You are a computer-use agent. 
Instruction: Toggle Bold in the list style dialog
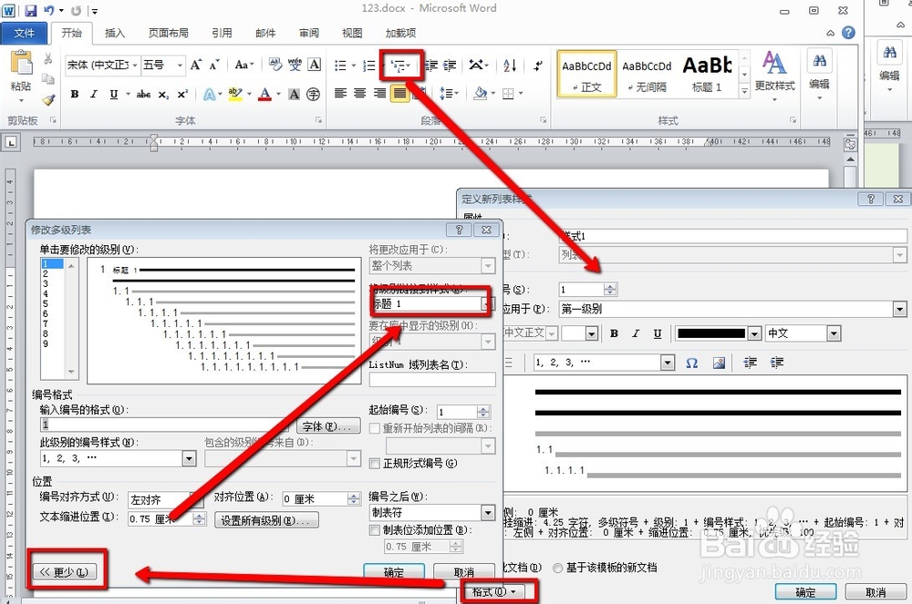(x=614, y=333)
